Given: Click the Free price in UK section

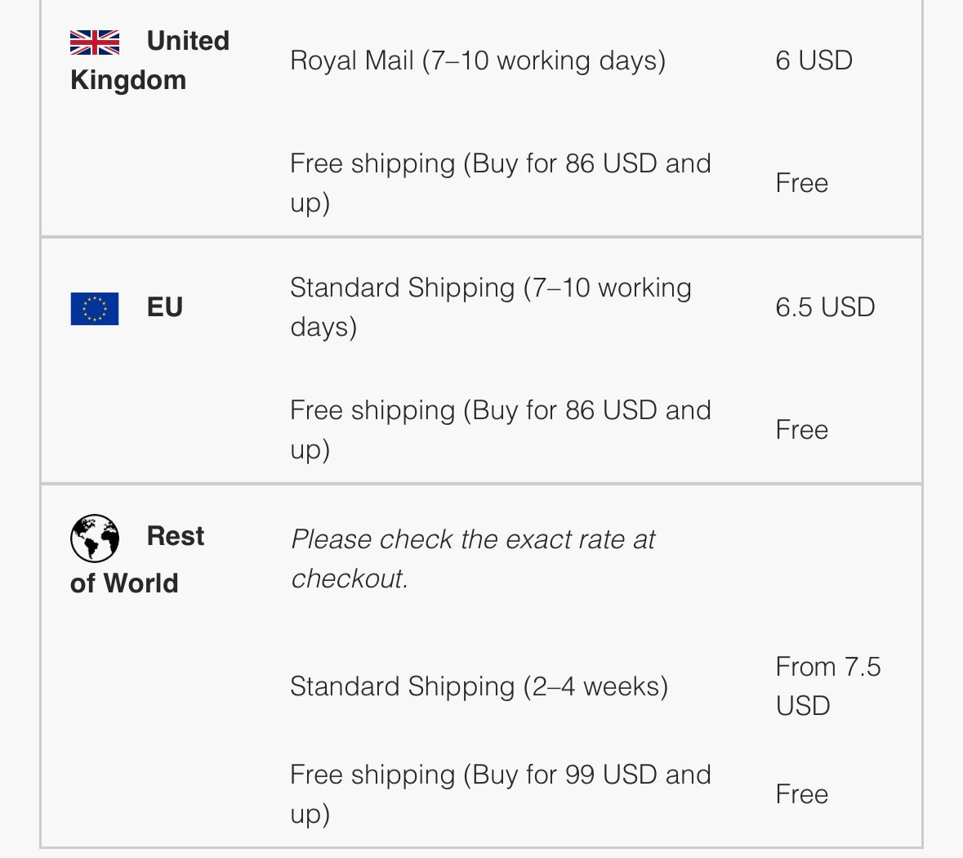Looking at the screenshot, I should [801, 182].
